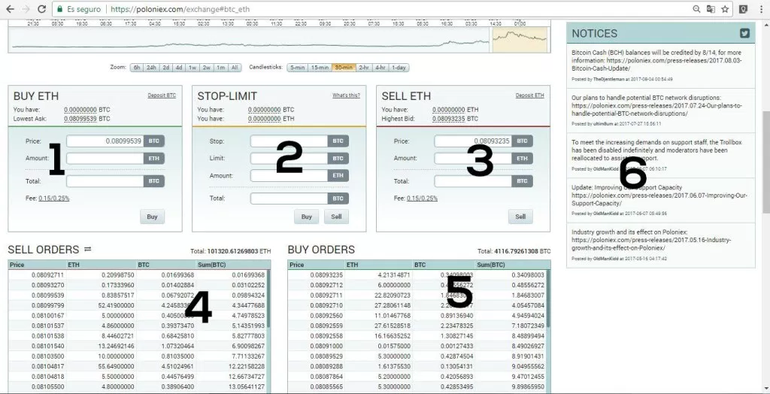
Task: Click the Buy Orders table scrollbar
Action: click(x=548, y=300)
